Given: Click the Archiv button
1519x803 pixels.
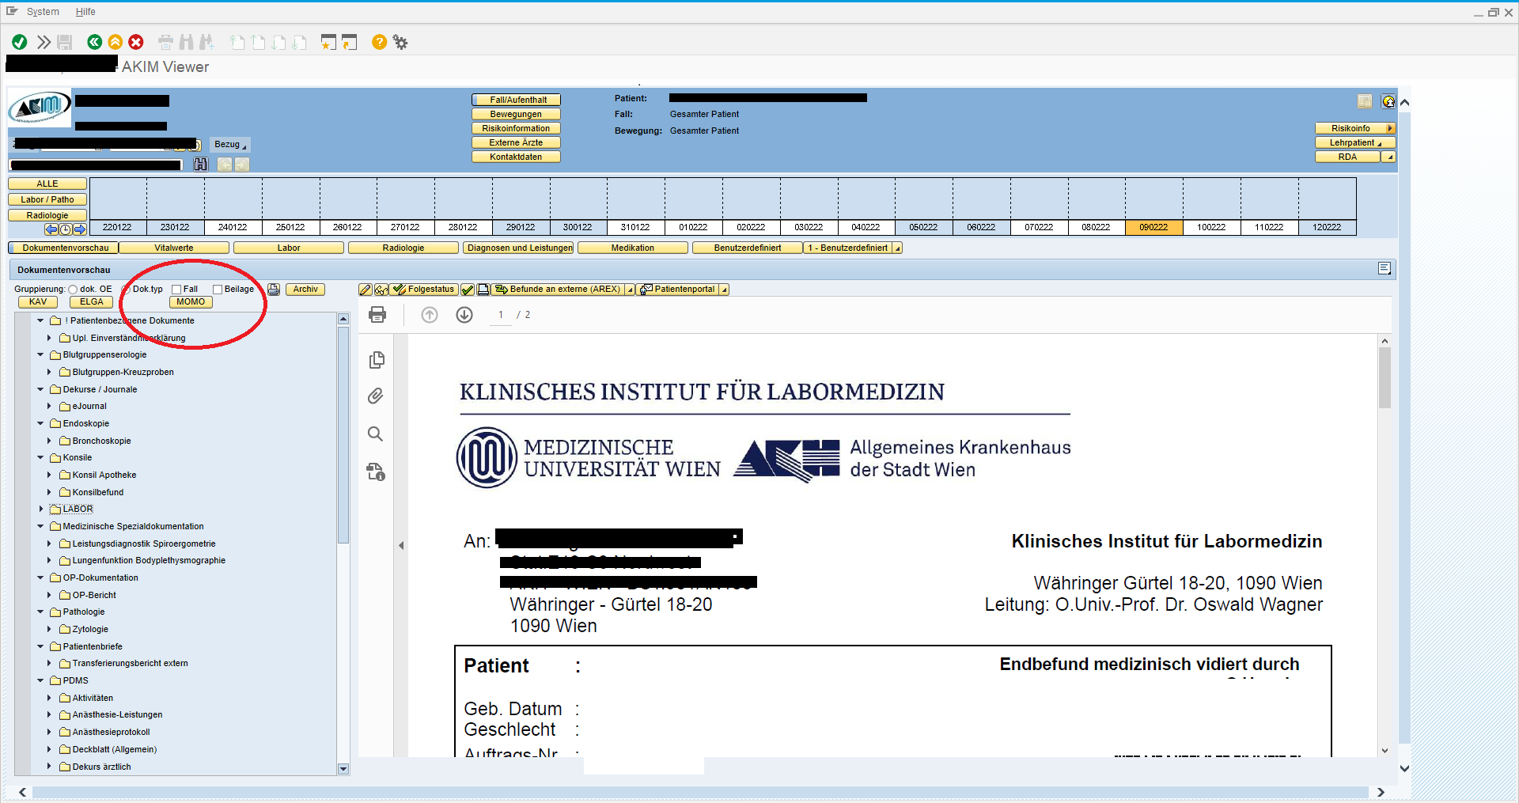Looking at the screenshot, I should [x=305, y=290].
